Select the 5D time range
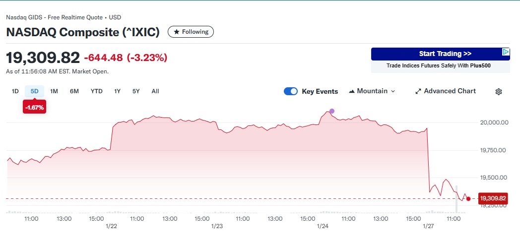Viewport: 520px width, 240px height. click(34, 91)
